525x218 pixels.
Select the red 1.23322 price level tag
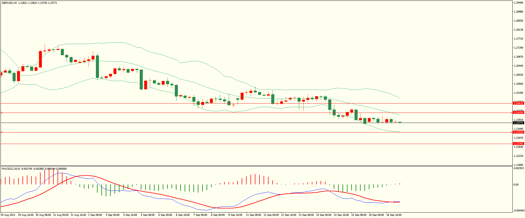tap(518, 132)
